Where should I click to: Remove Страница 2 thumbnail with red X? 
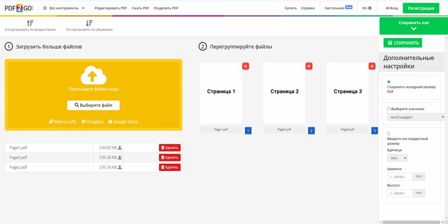tap(309, 66)
